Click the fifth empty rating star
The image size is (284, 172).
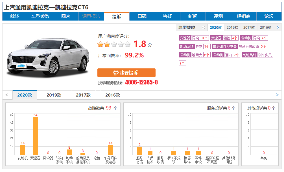coord(128,44)
